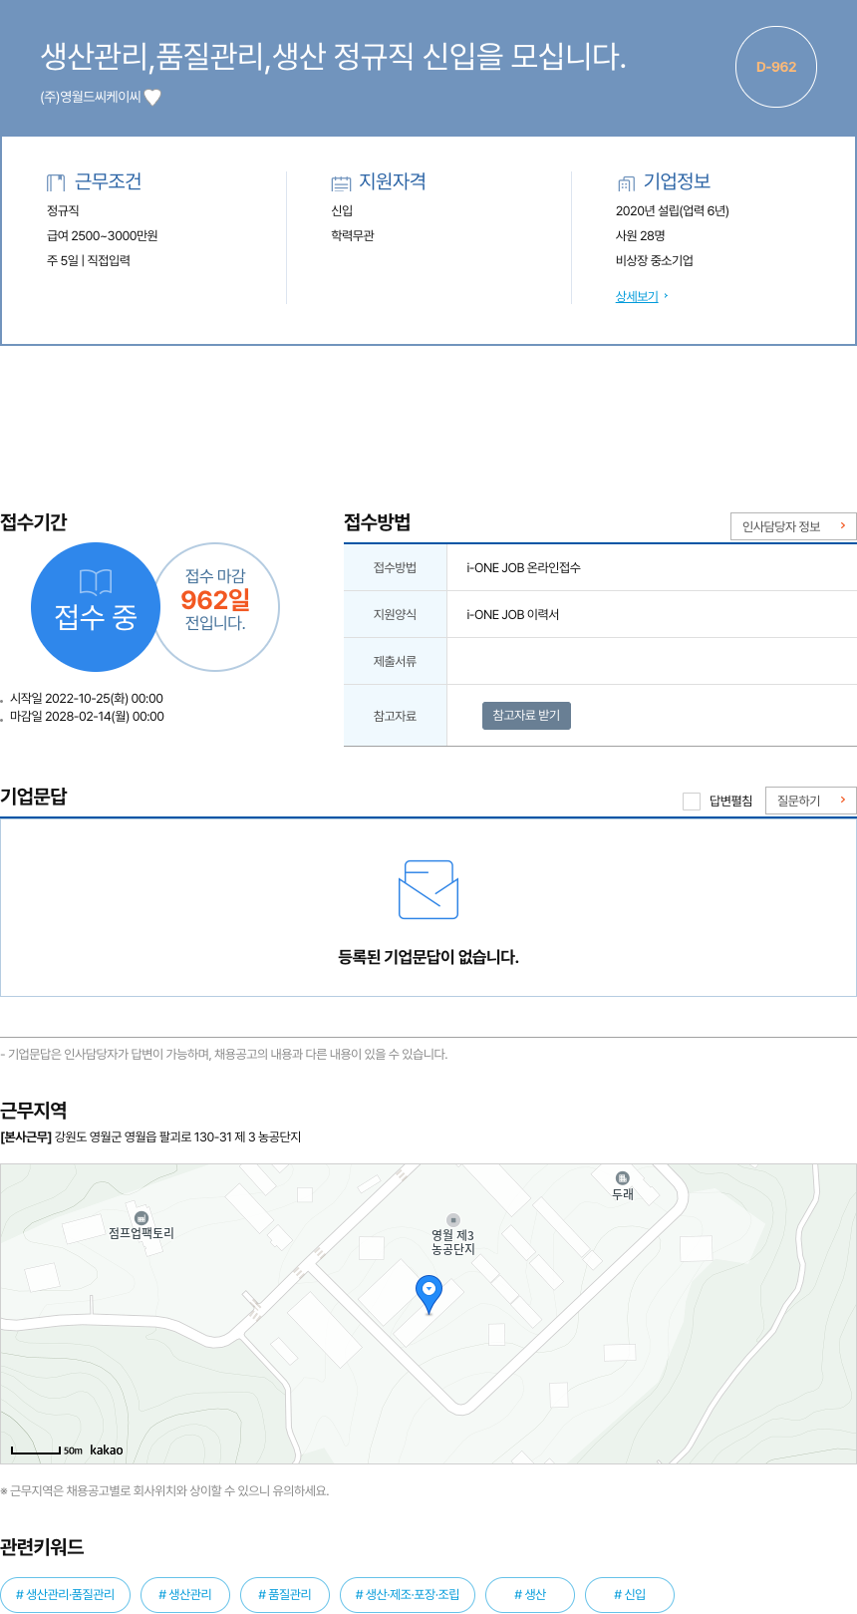Viewport: 857px width, 1614px height.
Task: Select the #생산관리·품질관리 keyword tag
Action: click(66, 1594)
